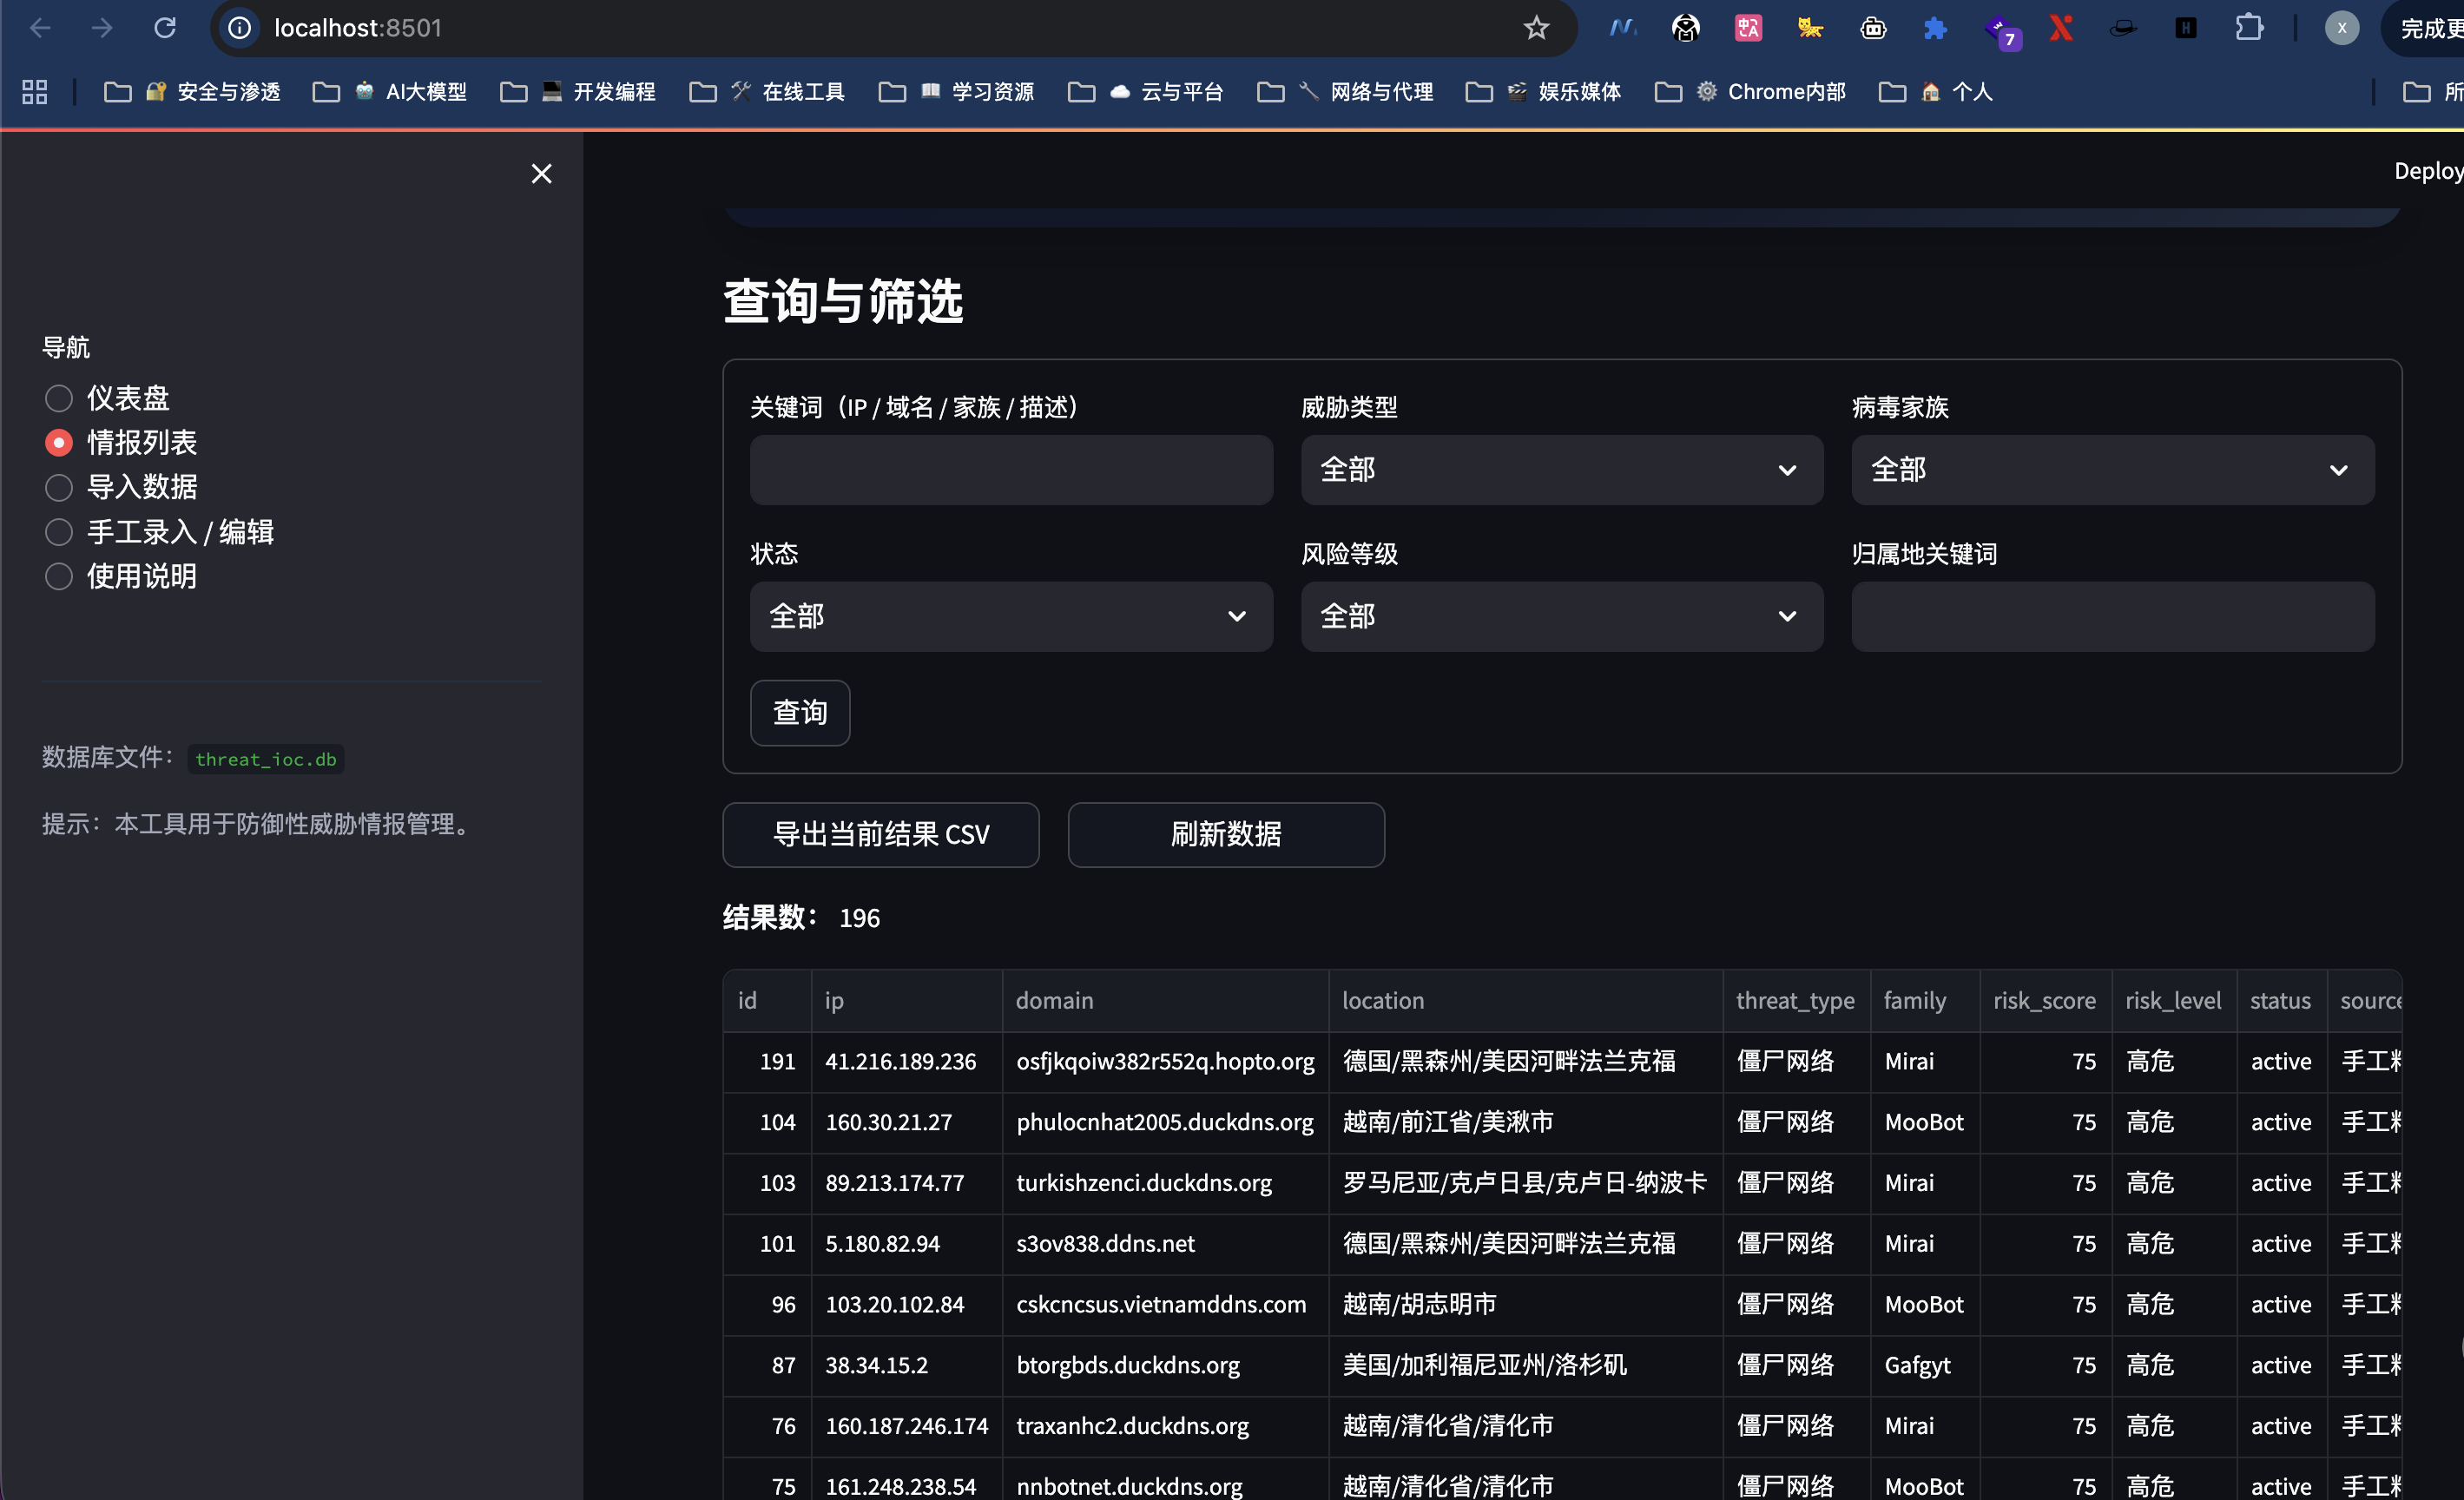Click the 归属地关键词 input field

click(x=2112, y=617)
